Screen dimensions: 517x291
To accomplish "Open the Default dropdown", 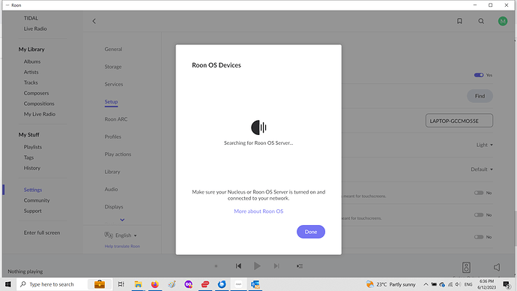I will 482,169.
